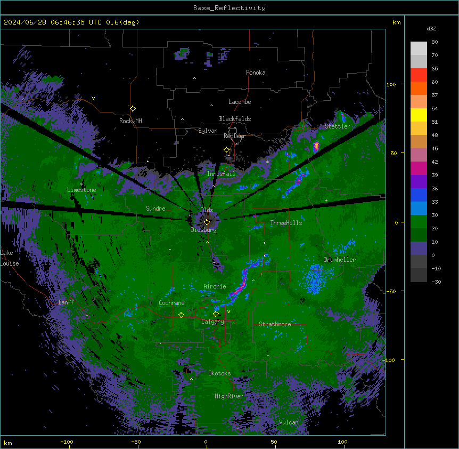
Task: Select the Sundre label
Action: 155,209
